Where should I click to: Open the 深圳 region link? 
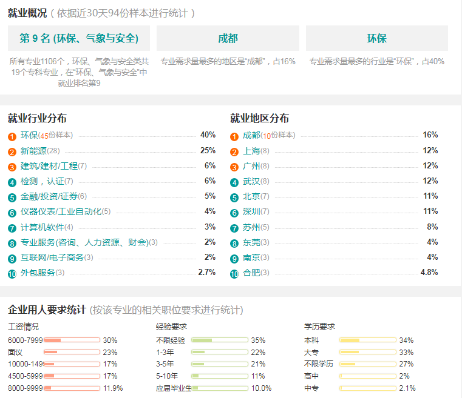[251, 211]
